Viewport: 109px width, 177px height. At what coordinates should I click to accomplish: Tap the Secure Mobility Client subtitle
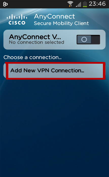(61, 23)
